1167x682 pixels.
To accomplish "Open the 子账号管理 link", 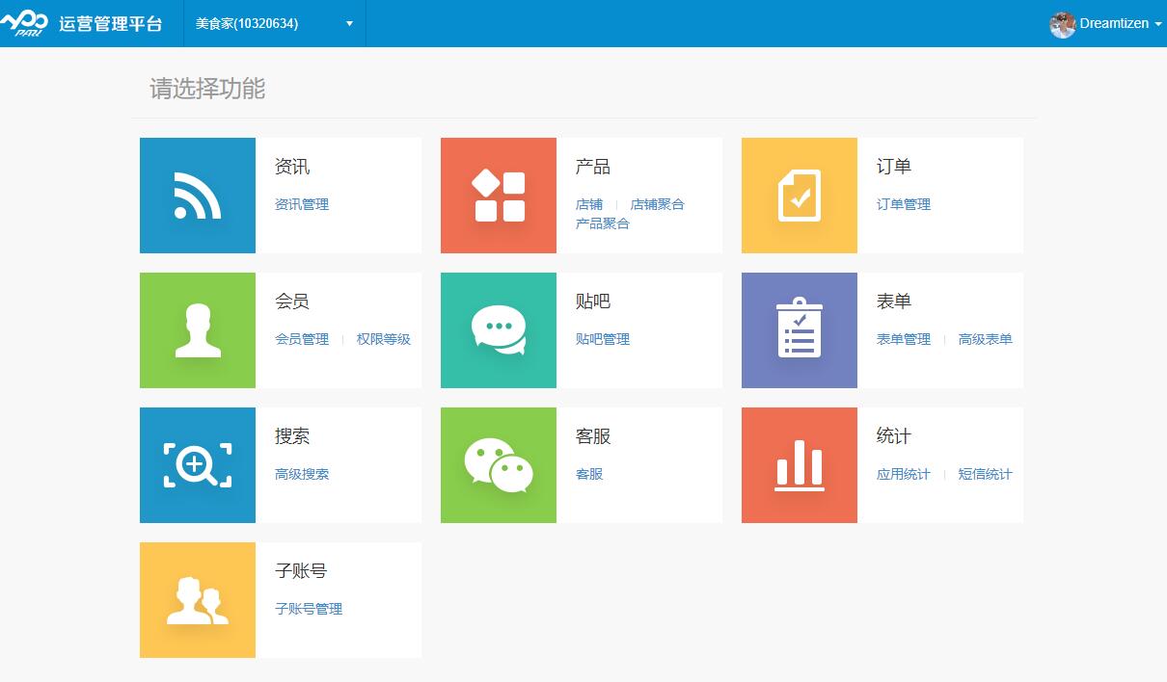I will tap(309, 609).
